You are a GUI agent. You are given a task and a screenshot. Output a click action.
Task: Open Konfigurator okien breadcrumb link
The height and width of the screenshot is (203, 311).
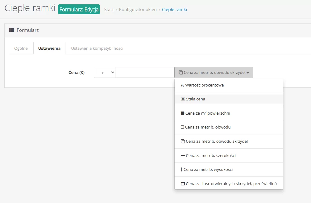(138, 10)
